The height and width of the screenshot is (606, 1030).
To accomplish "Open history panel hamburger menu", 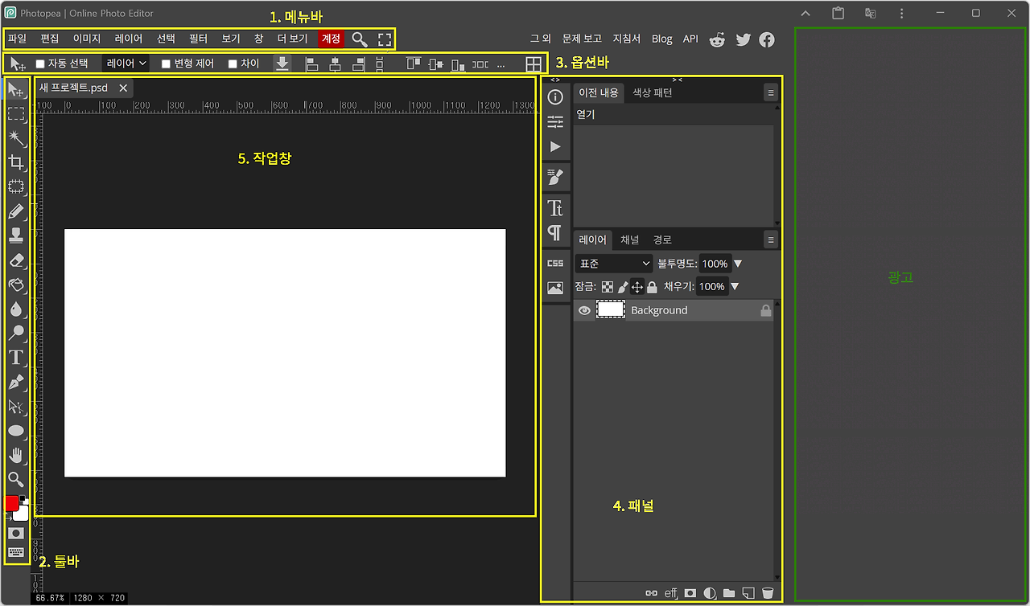I will [771, 93].
